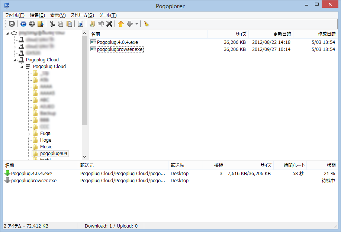Clear finished transfers with broom icon
This screenshot has height=232, width=341.
tap(147, 24)
